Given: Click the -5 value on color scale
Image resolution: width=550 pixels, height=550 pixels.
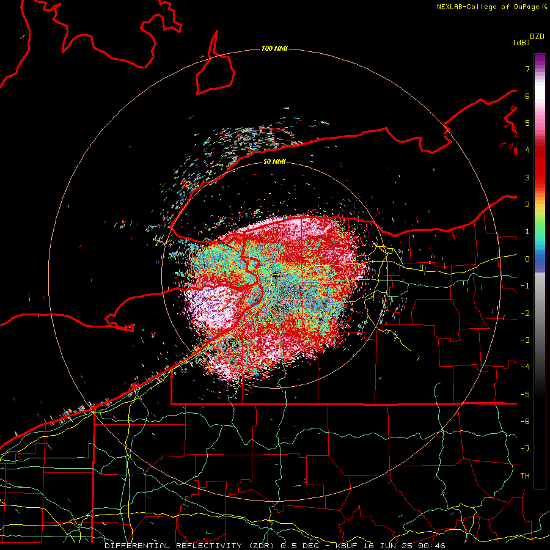Looking at the screenshot, I should tap(525, 395).
